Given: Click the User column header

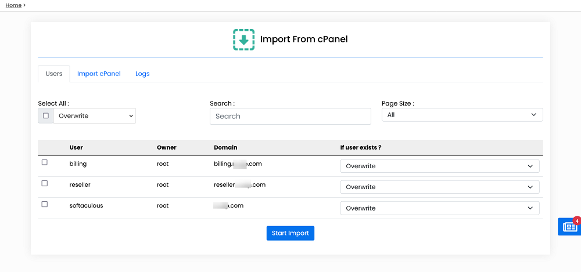Looking at the screenshot, I should (x=76, y=147).
